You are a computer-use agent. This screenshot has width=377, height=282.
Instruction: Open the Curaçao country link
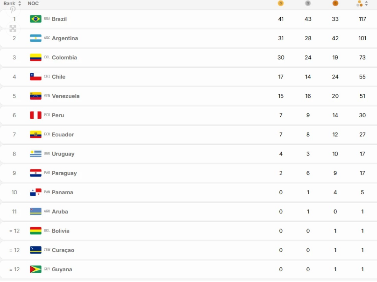click(63, 250)
